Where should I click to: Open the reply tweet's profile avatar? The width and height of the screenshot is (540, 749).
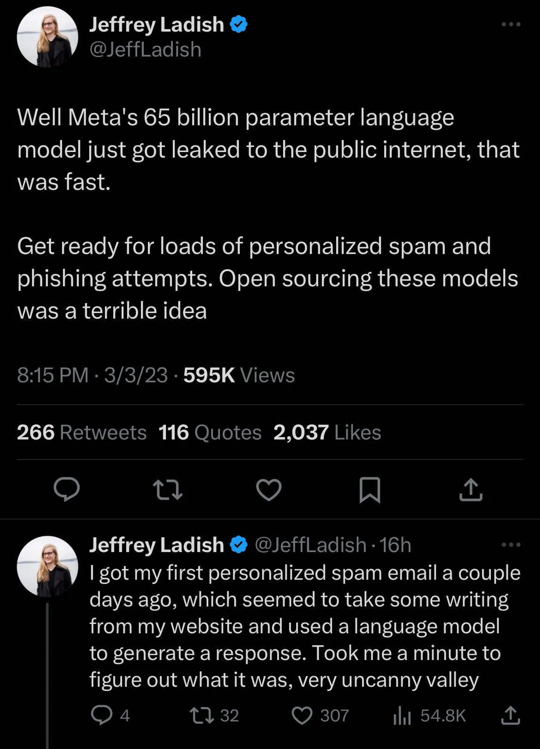click(x=47, y=566)
